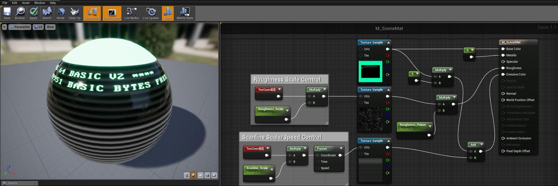Switch preview mesh to sphere shape
This screenshot has width=558, height=186.
(193, 175)
